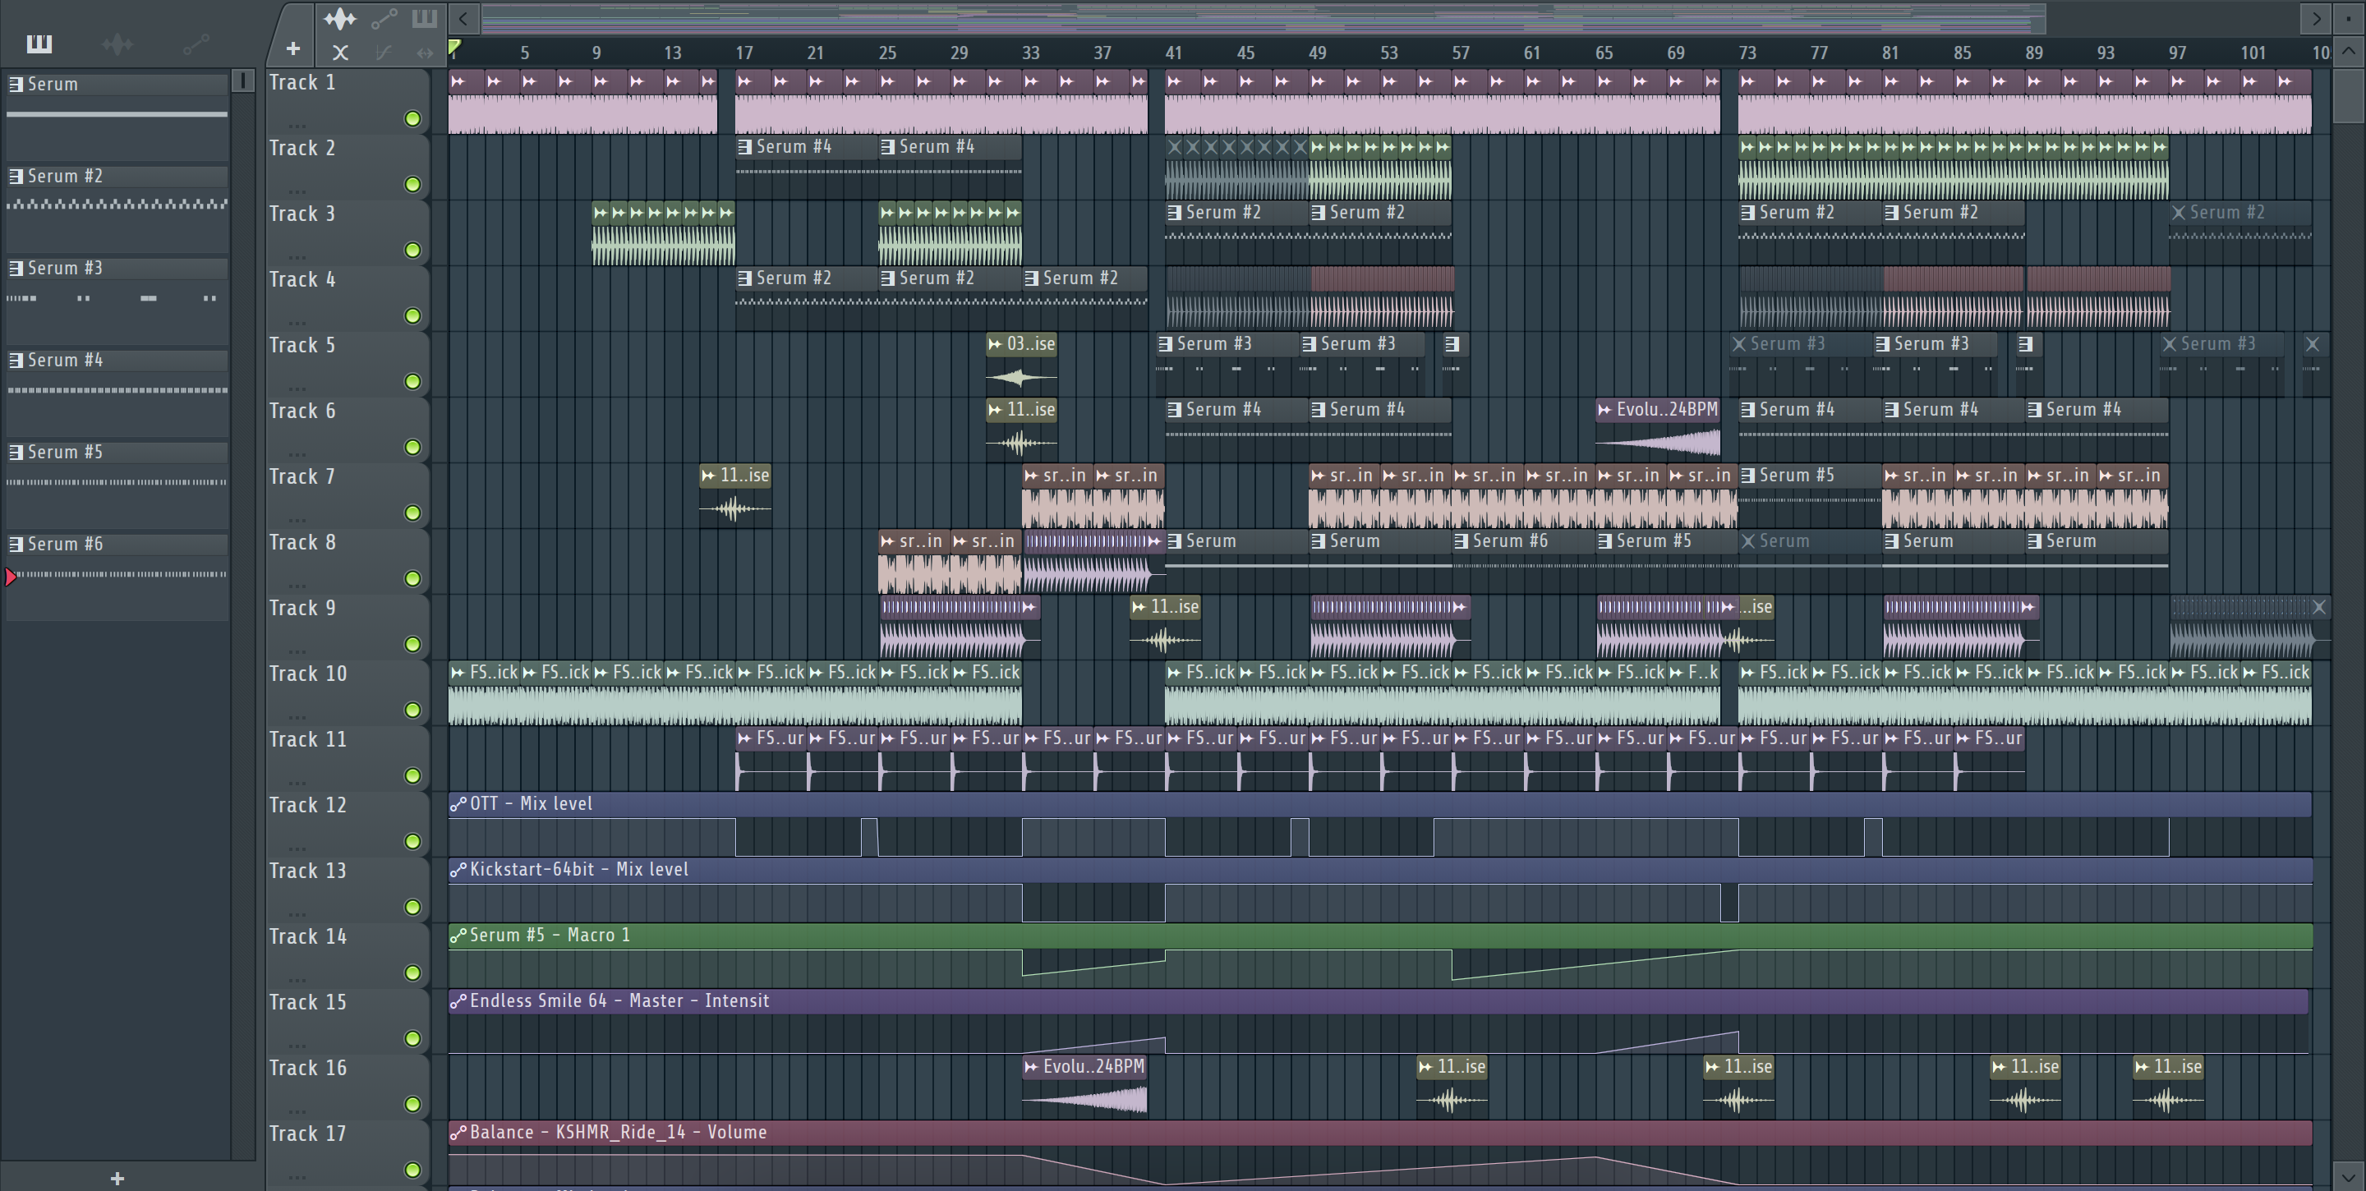Open menu of Evolu..24BPM clip on Track 16
Screen dimensions: 2366x1191
1032,1067
